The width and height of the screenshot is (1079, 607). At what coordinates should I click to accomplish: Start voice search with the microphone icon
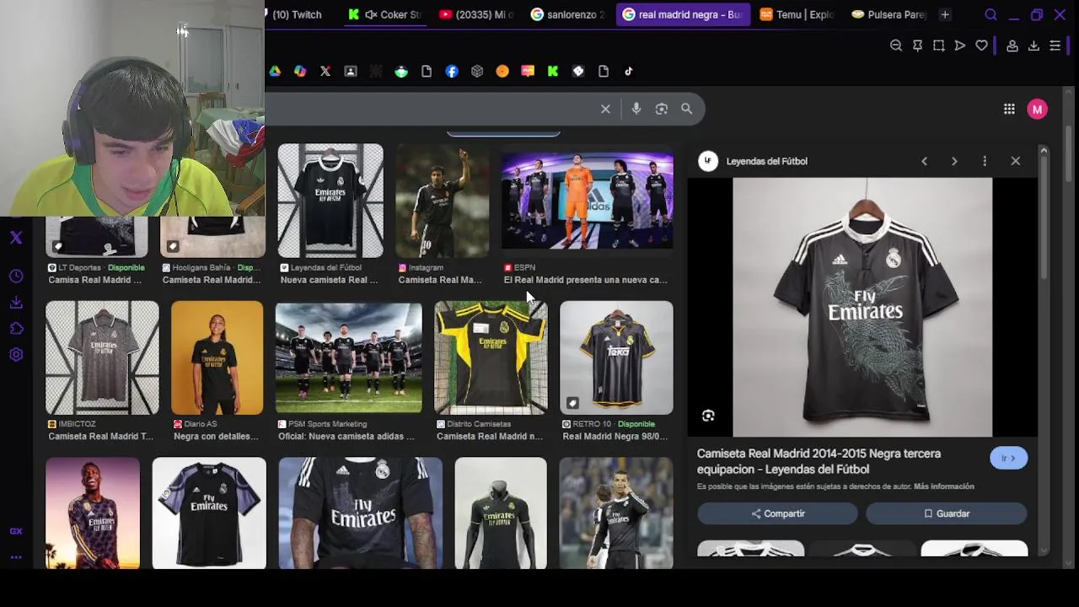[636, 109]
